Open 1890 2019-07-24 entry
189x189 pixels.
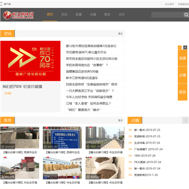[145, 155]
